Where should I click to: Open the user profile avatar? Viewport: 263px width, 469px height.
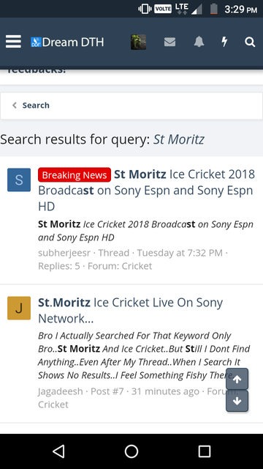[x=138, y=42]
